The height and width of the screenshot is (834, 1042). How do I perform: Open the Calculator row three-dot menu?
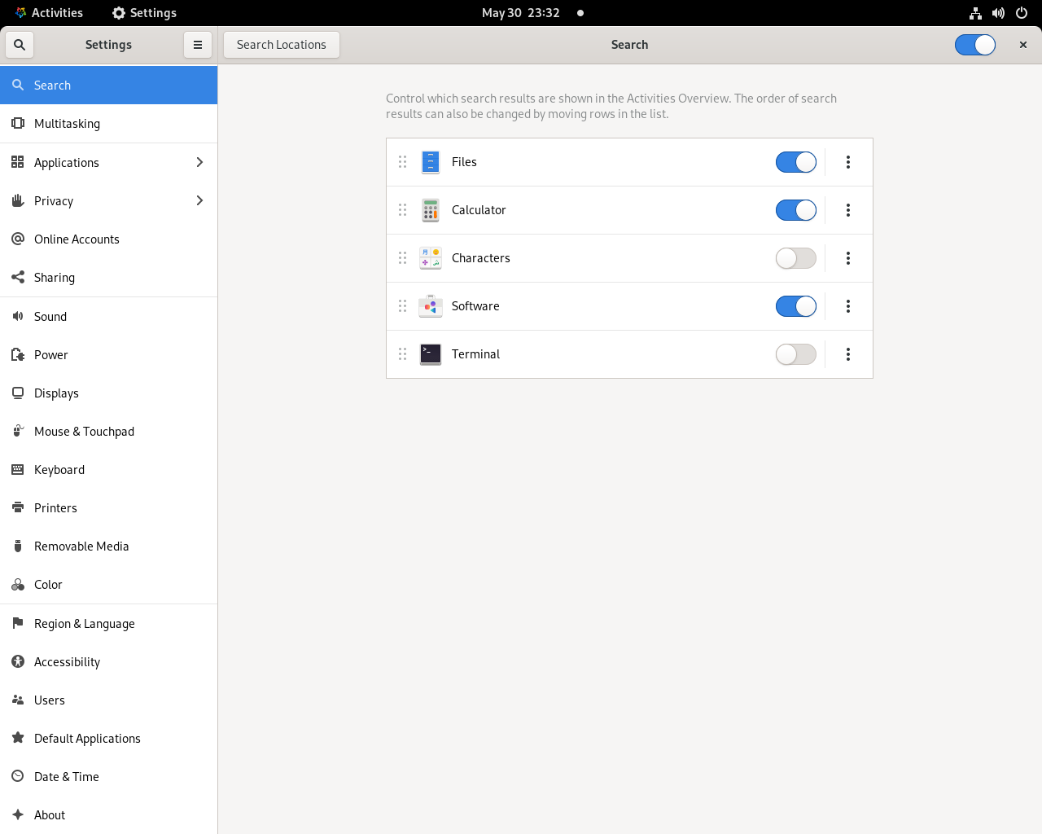848,210
